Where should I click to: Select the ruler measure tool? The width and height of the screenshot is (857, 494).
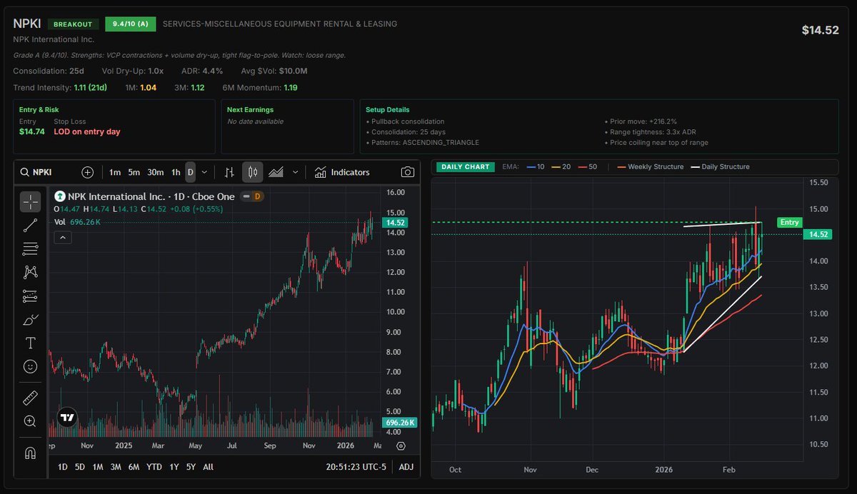pos(31,398)
